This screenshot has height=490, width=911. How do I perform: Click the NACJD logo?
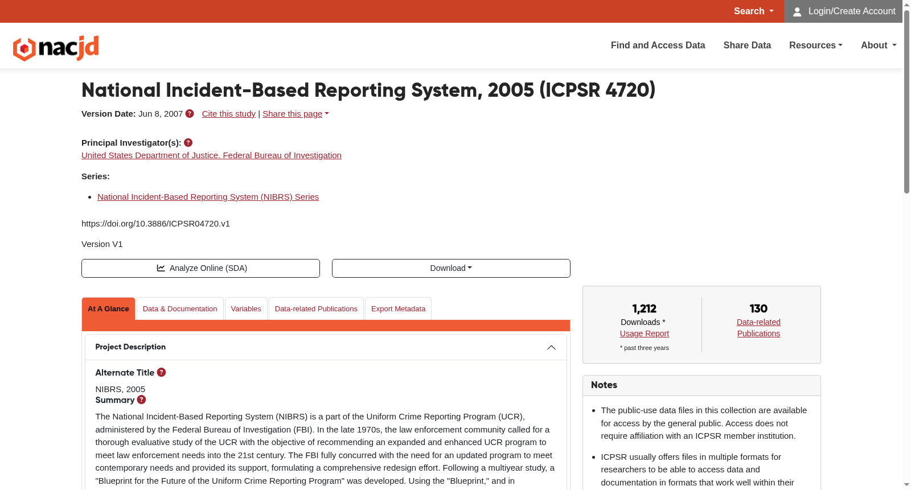click(x=56, y=48)
